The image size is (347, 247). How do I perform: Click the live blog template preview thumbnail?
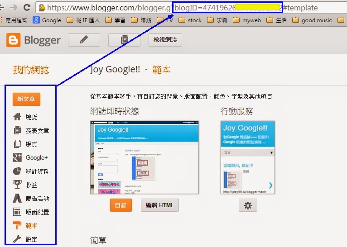pos(145,157)
